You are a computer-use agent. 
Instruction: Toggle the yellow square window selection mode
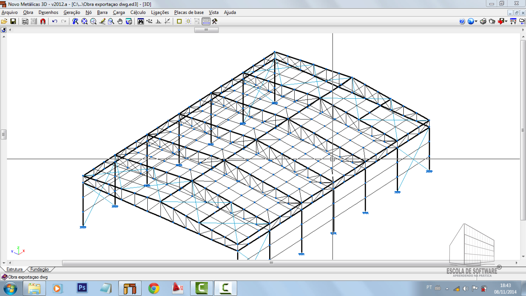179,21
